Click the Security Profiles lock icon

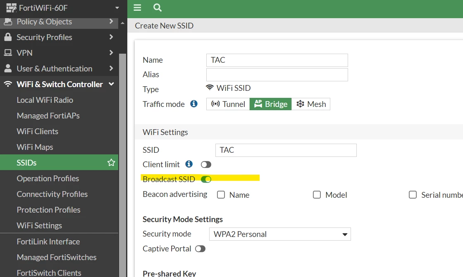pyautogui.click(x=8, y=37)
